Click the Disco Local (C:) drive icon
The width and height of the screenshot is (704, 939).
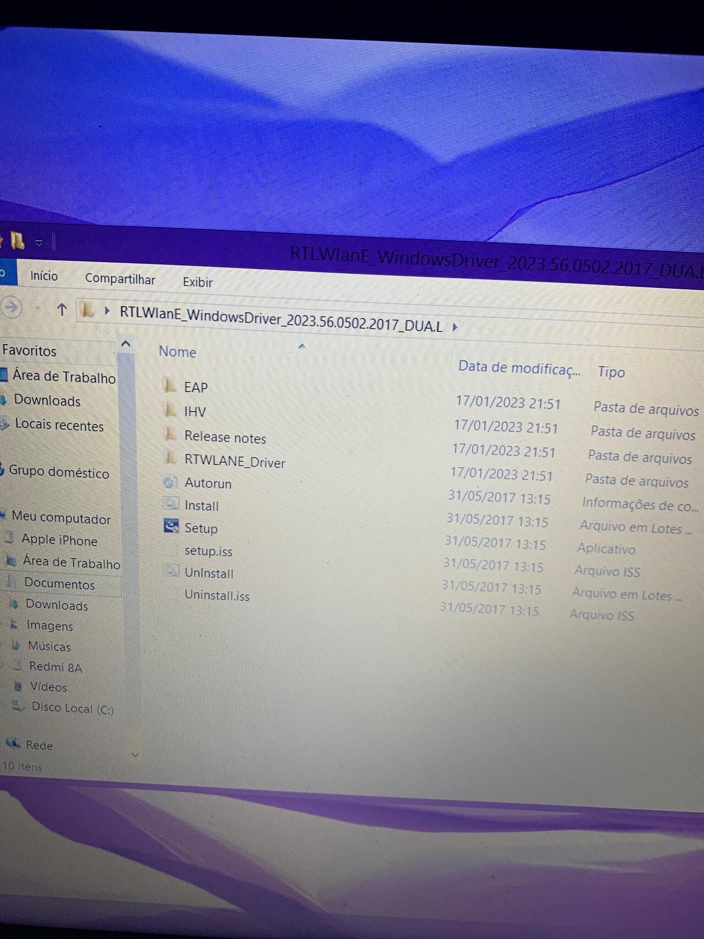18,706
